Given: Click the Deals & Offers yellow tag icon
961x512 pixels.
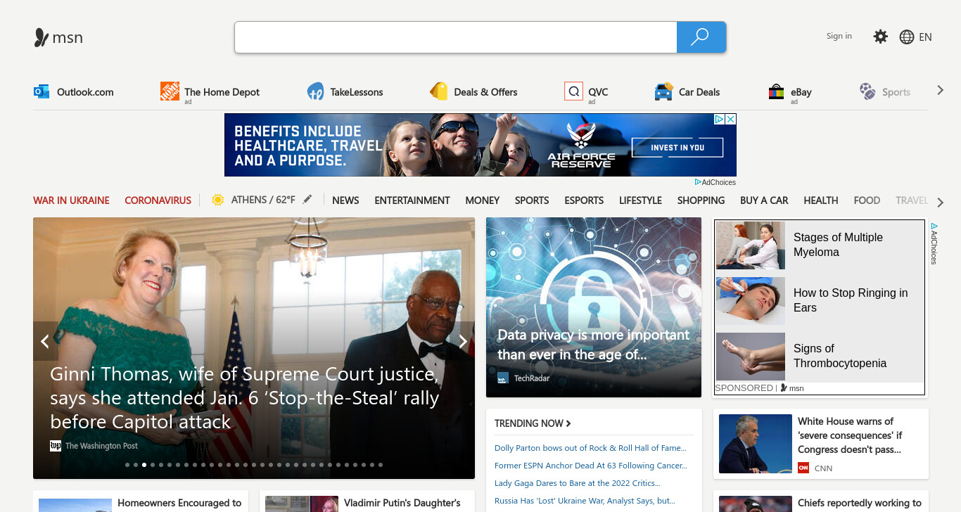Looking at the screenshot, I should 439,91.
